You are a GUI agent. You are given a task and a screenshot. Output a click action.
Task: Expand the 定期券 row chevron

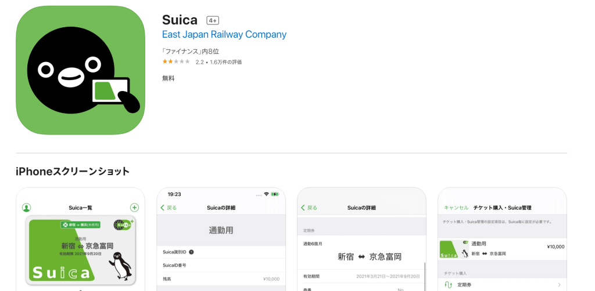(559, 285)
